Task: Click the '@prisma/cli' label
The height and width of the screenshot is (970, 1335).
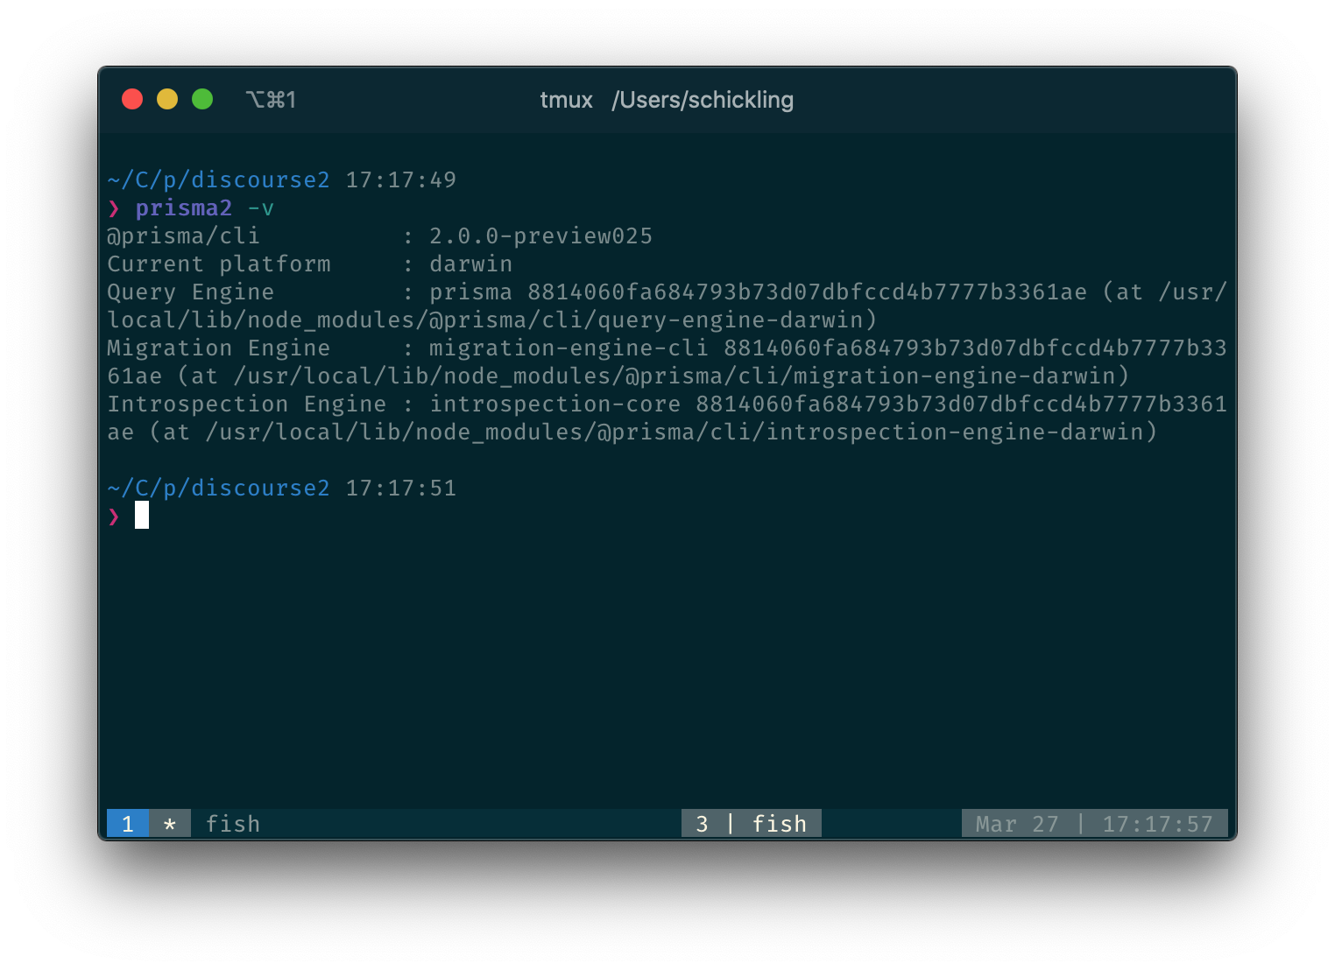Action: [x=184, y=236]
